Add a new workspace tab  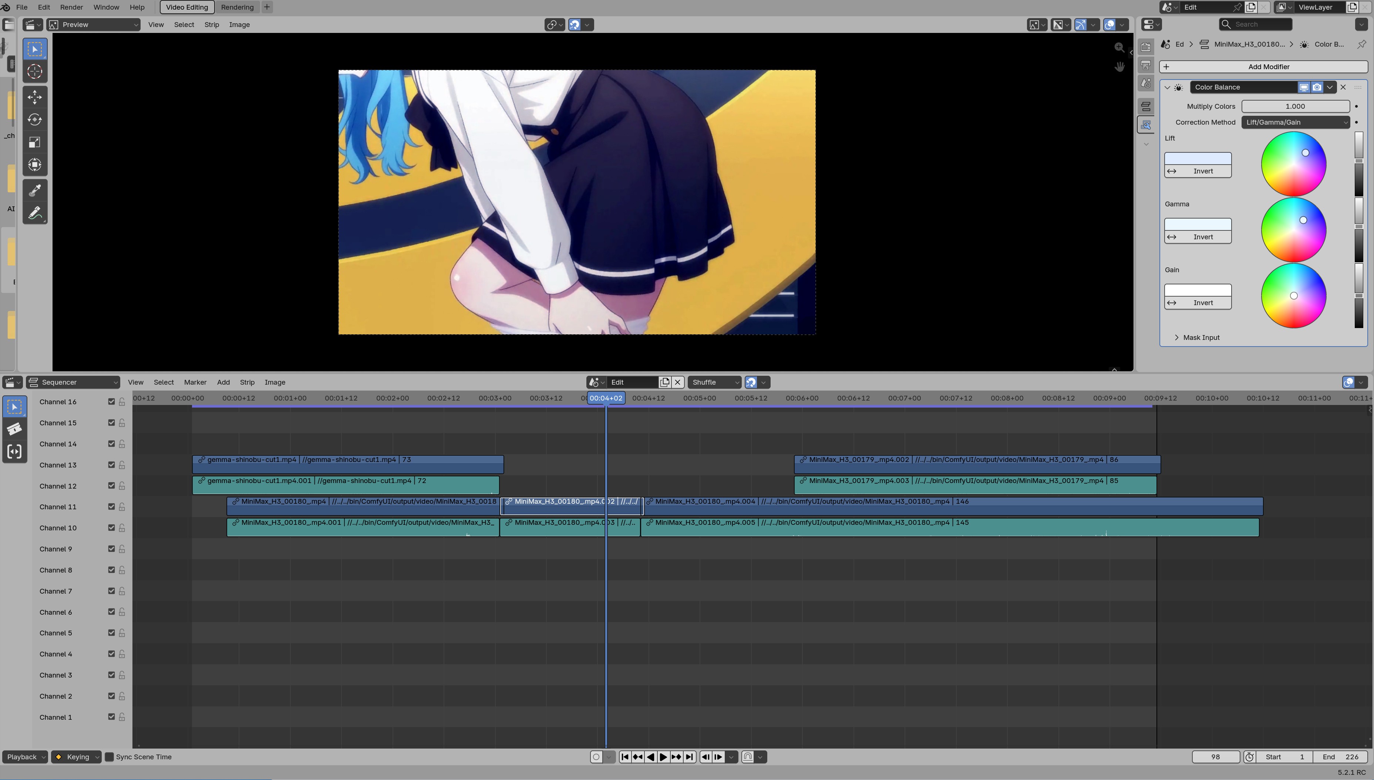pyautogui.click(x=267, y=7)
